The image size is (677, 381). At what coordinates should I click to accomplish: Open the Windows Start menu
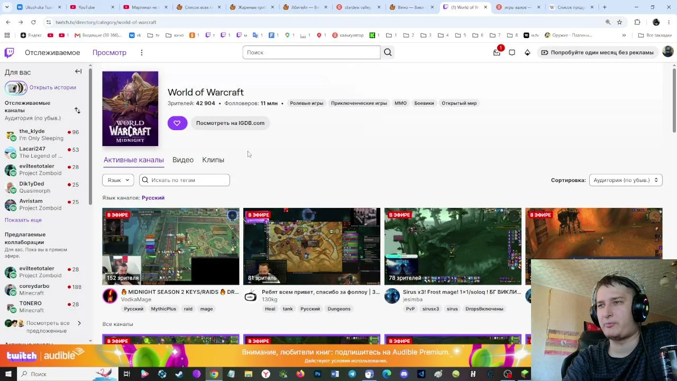tap(8, 374)
